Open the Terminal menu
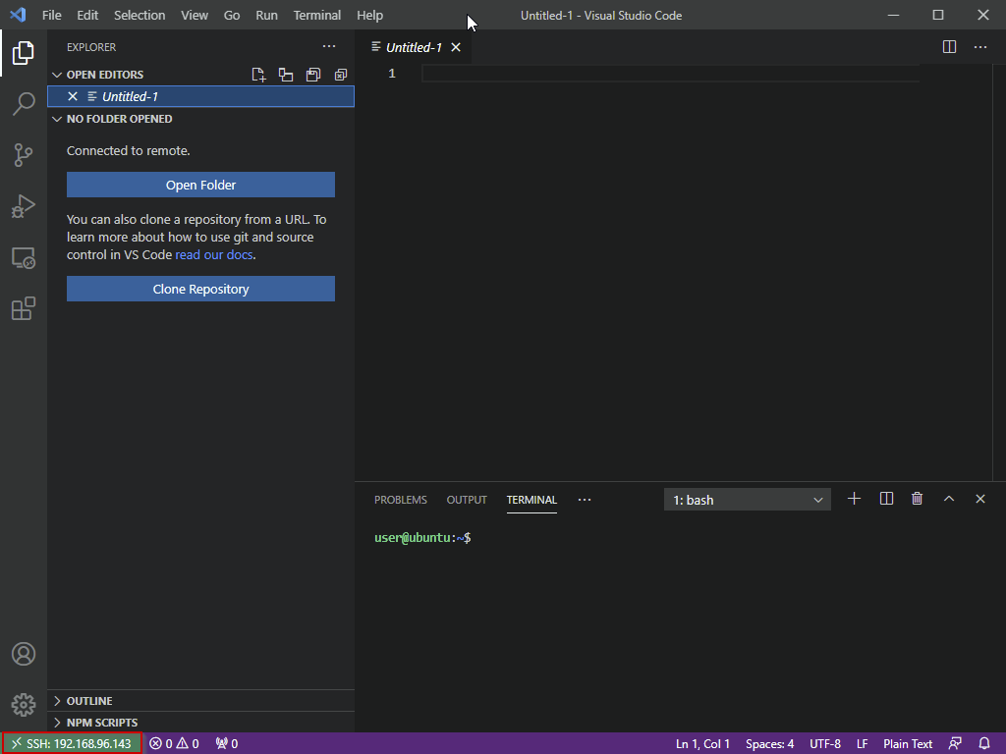This screenshot has width=1006, height=754. coord(317,16)
